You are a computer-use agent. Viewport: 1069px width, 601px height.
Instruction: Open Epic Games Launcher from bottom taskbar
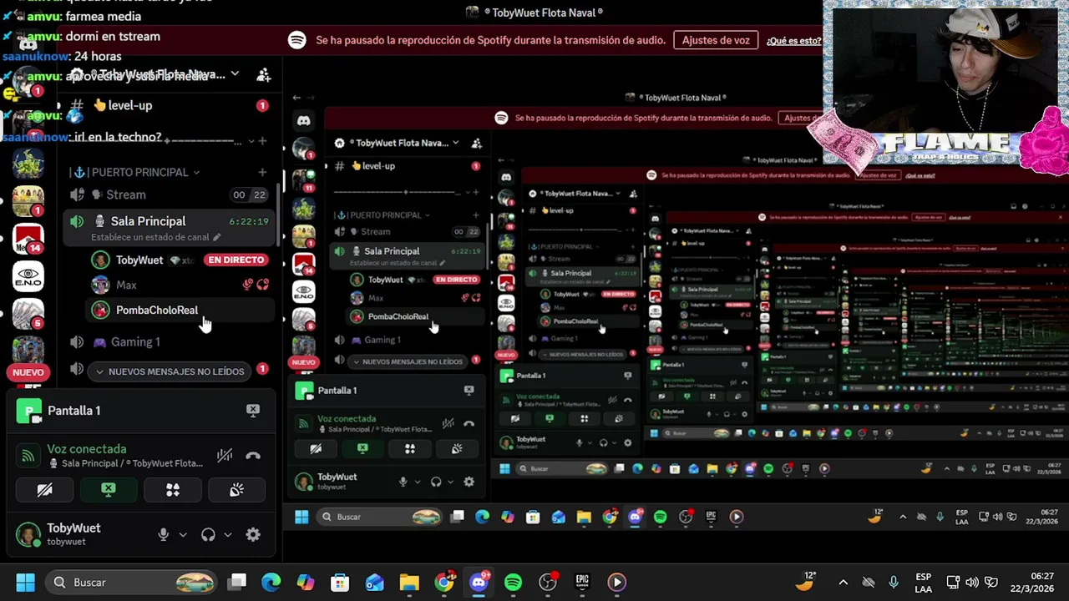click(x=582, y=582)
